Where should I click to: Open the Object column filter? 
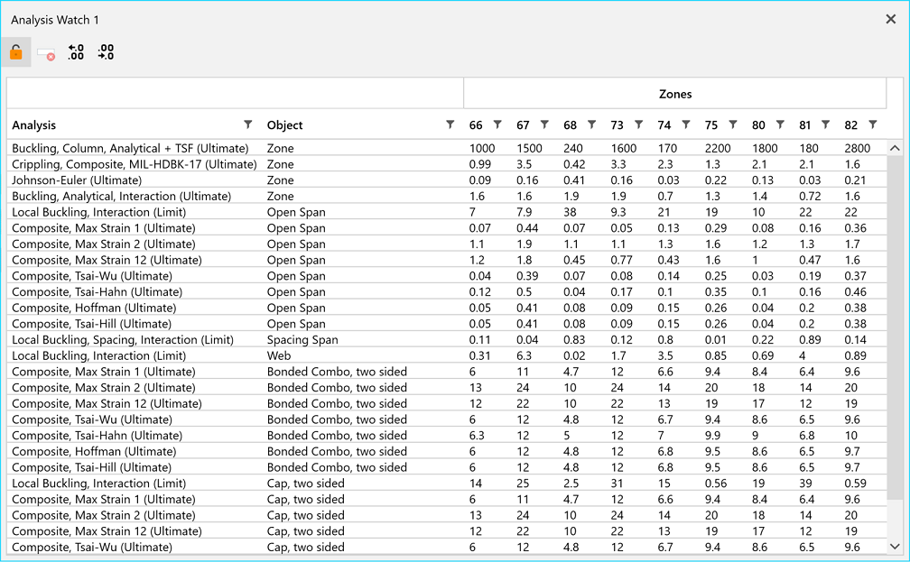pos(450,124)
